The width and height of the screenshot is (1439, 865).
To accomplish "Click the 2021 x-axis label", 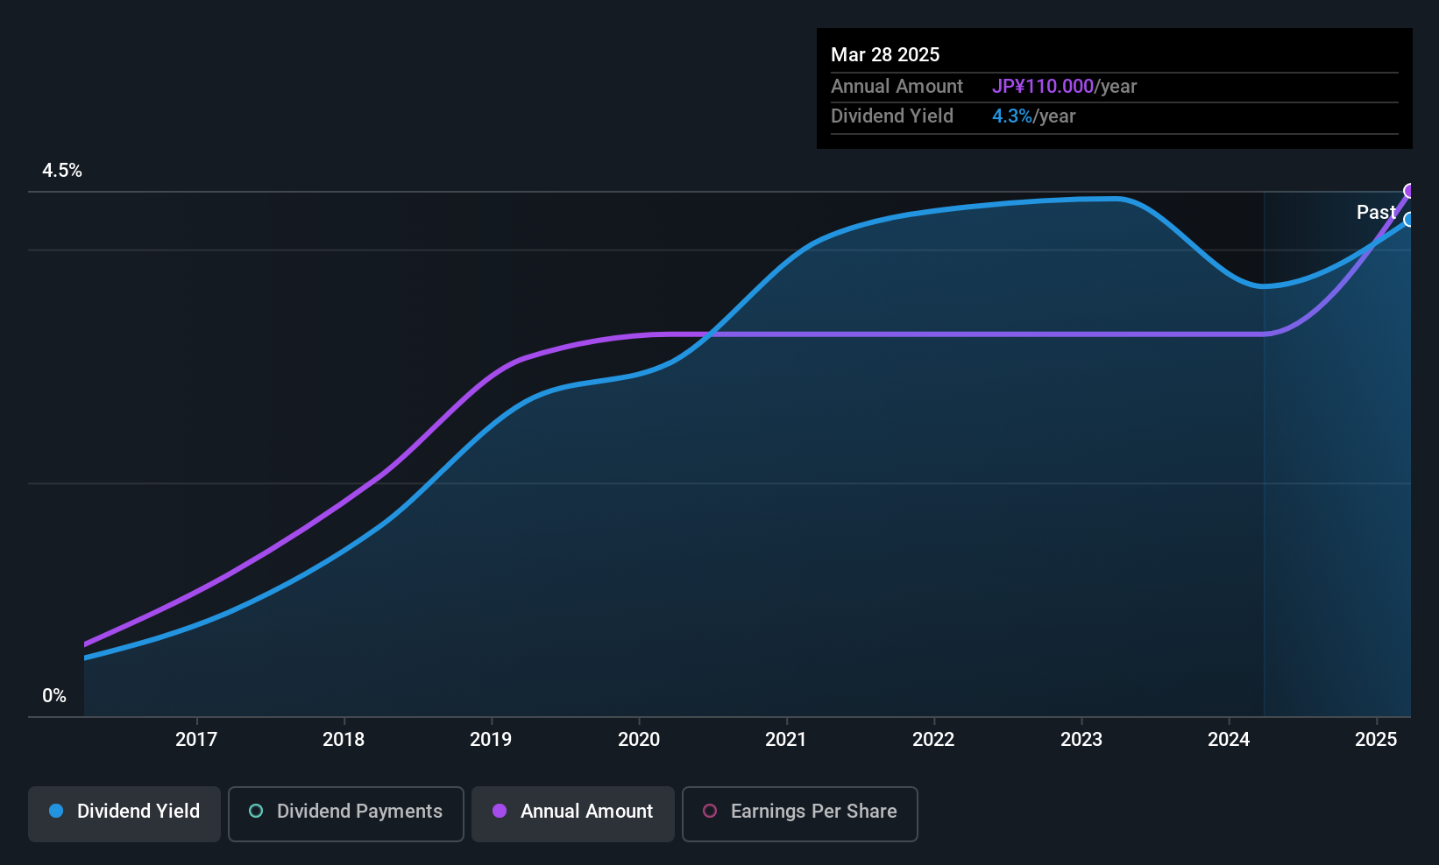I will click(786, 740).
